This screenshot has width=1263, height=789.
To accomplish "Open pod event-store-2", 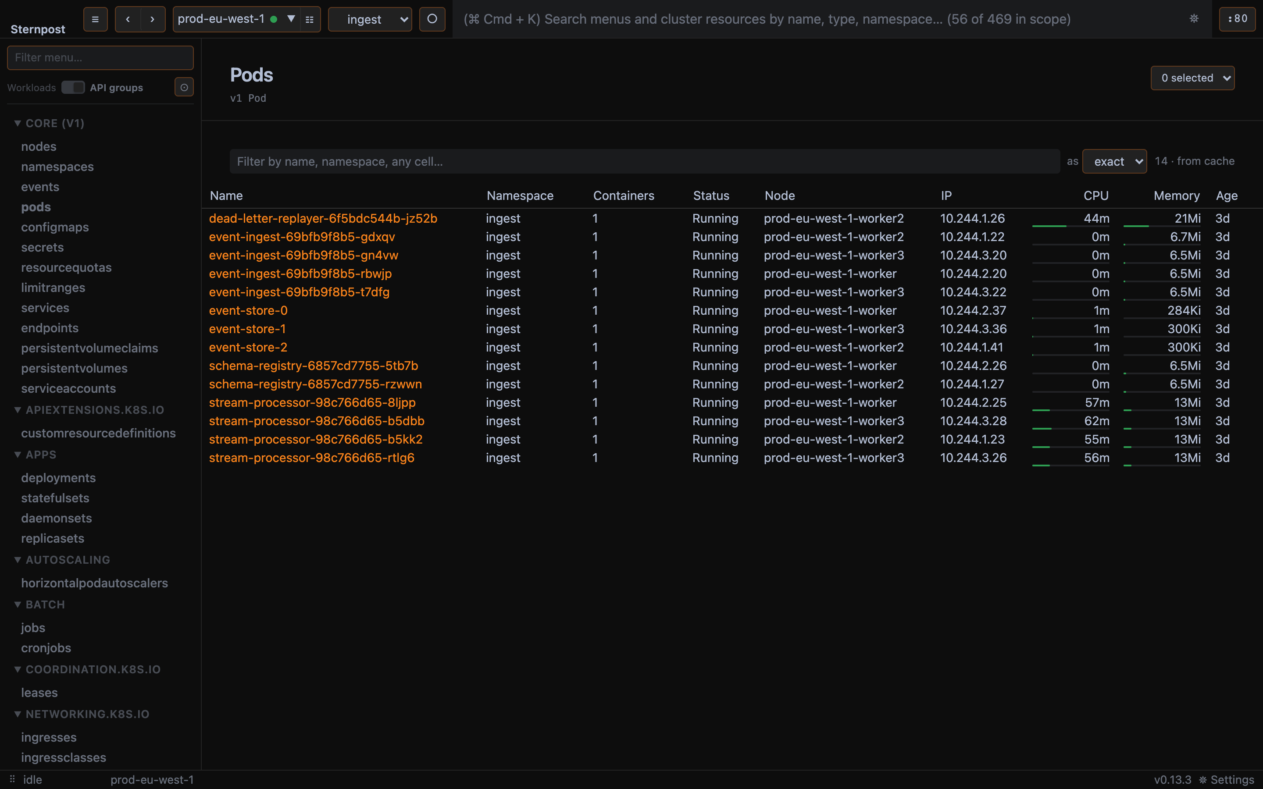I will (248, 347).
